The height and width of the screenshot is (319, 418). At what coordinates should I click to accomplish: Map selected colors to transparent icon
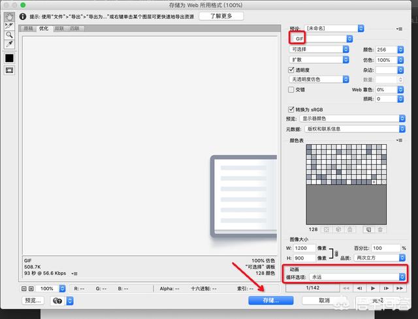tap(327, 230)
